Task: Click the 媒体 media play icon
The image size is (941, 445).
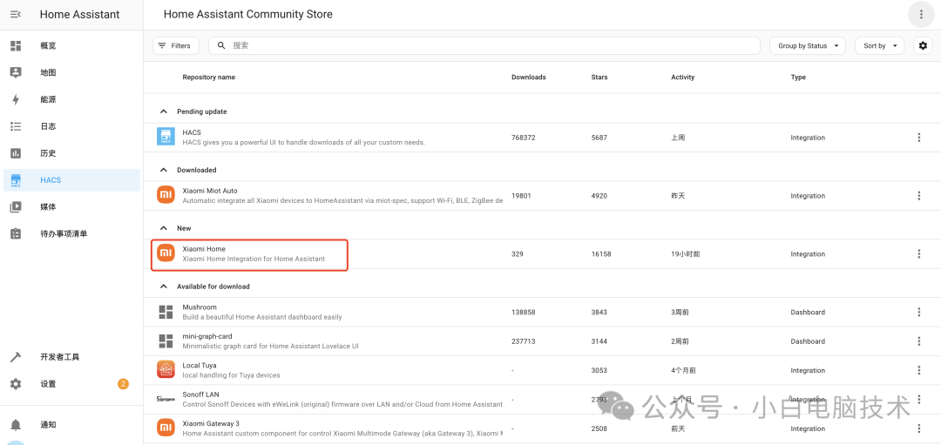Action: coord(16,207)
